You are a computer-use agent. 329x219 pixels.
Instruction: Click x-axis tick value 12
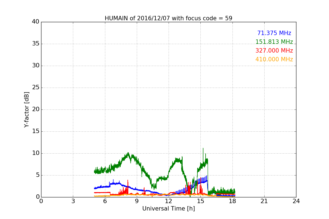tap(169, 201)
